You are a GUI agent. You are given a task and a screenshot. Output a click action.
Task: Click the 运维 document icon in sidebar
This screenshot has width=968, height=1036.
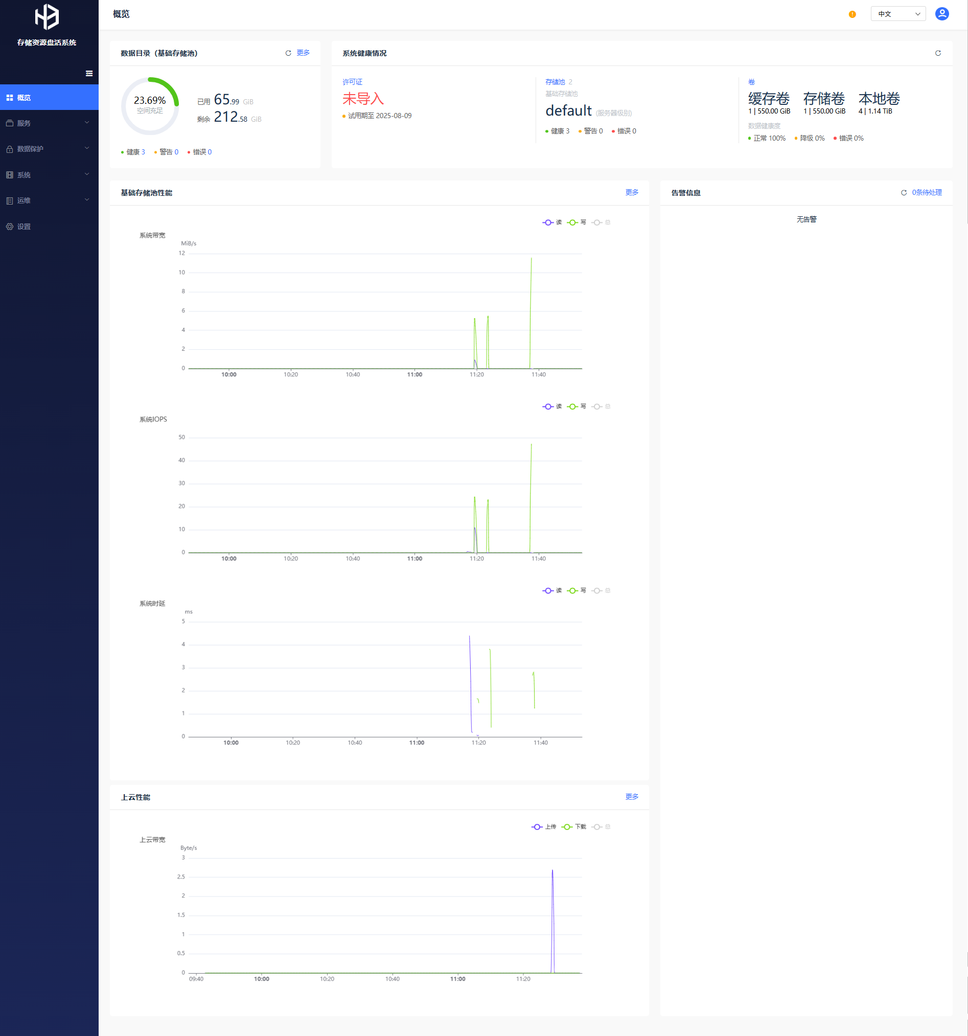pos(9,200)
